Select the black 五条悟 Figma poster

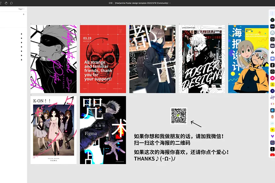click(103, 130)
